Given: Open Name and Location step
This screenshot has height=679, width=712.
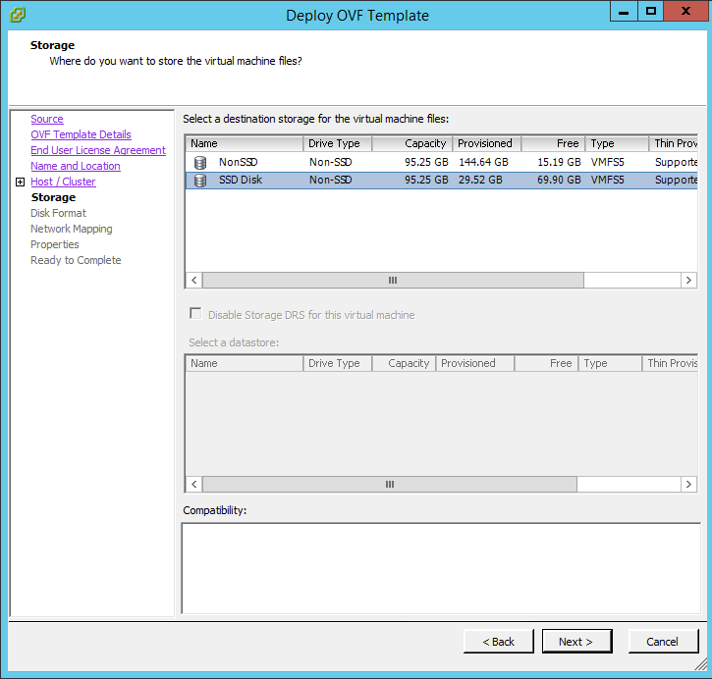Looking at the screenshot, I should click(75, 166).
